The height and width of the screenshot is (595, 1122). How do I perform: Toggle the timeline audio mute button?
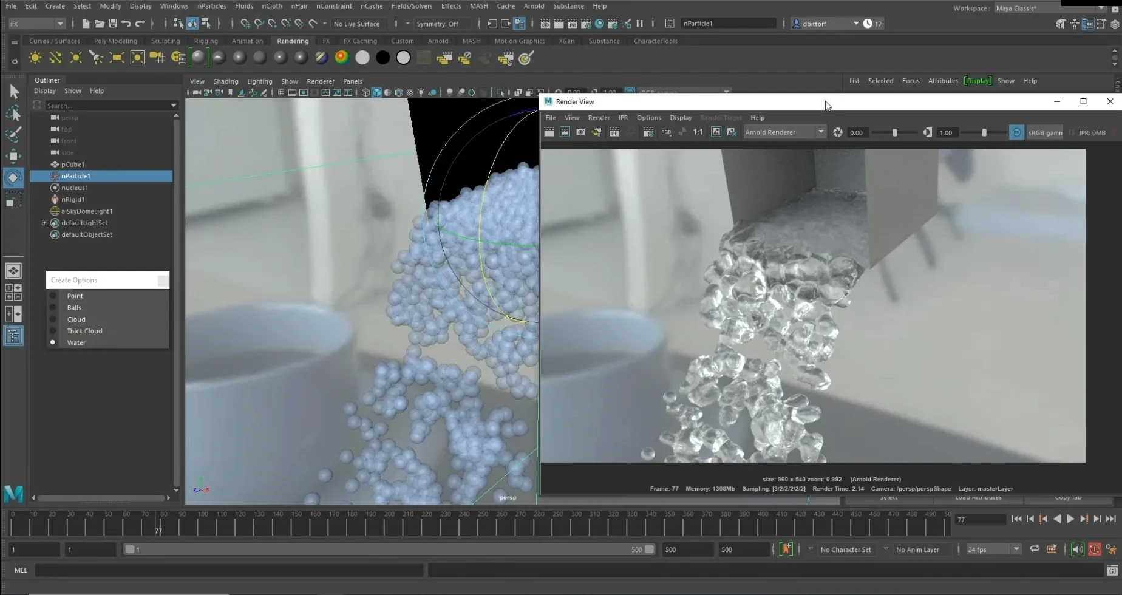pyautogui.click(x=1077, y=549)
